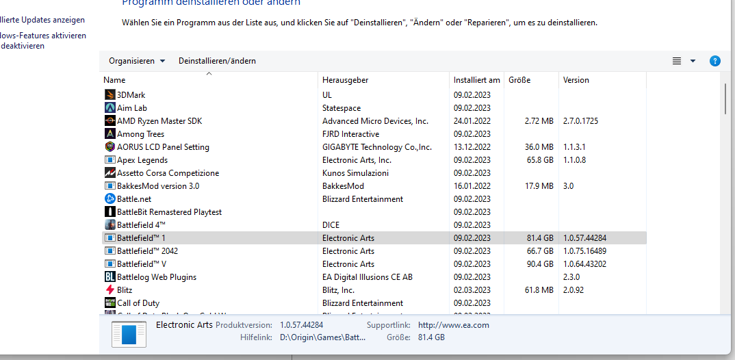The width and height of the screenshot is (735, 360).
Task: Select the Call of Duty entry name
Action: [x=138, y=303]
